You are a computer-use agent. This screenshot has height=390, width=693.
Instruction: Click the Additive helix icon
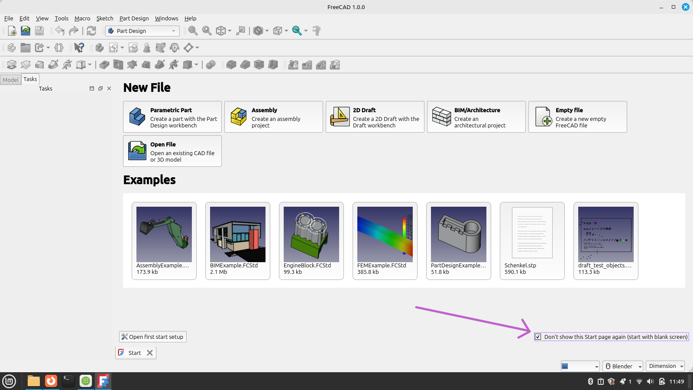tap(67, 65)
